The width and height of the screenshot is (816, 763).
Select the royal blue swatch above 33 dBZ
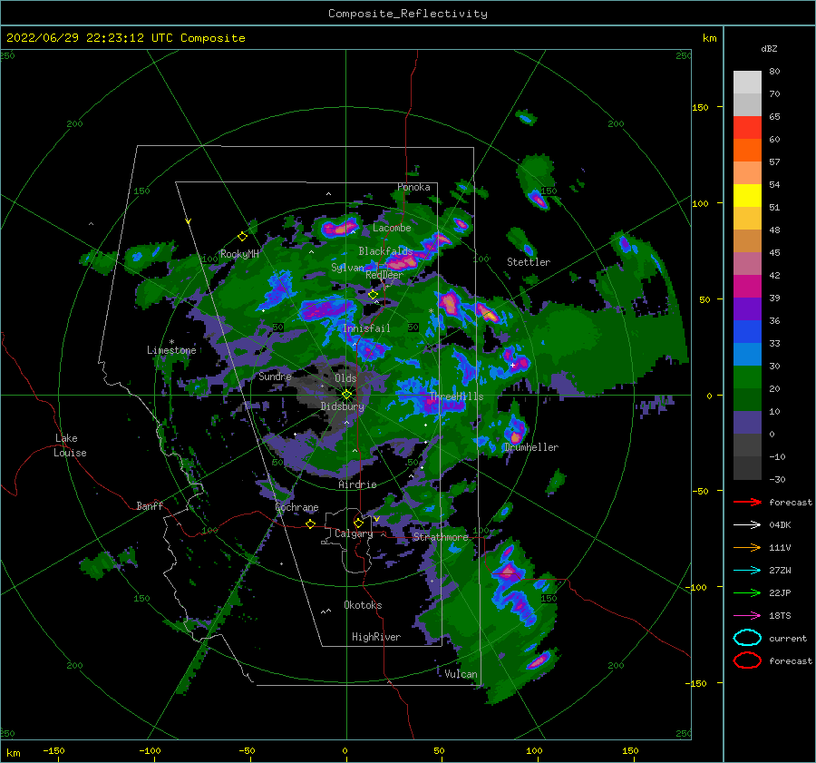coord(747,331)
